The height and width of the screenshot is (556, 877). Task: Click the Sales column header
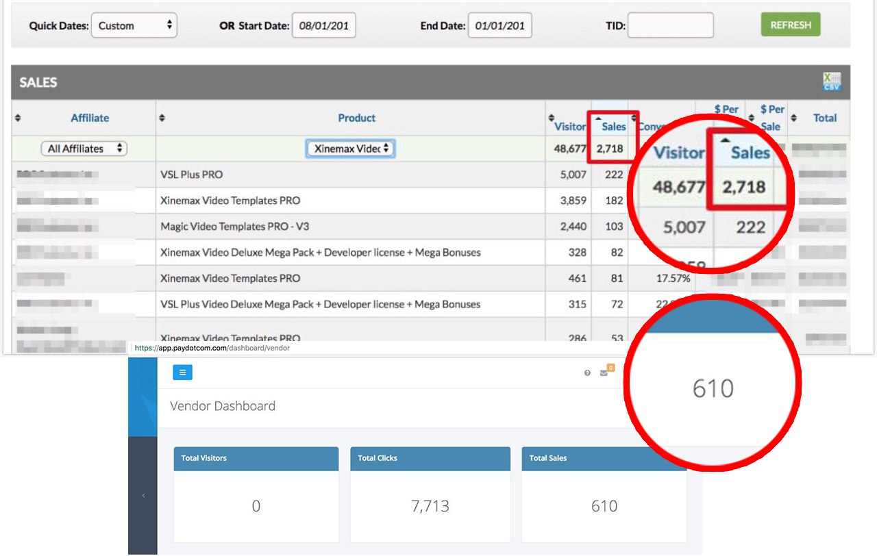pyautogui.click(x=613, y=126)
